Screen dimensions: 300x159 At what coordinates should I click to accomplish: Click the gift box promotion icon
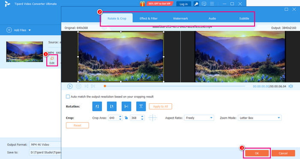coord(142,3)
